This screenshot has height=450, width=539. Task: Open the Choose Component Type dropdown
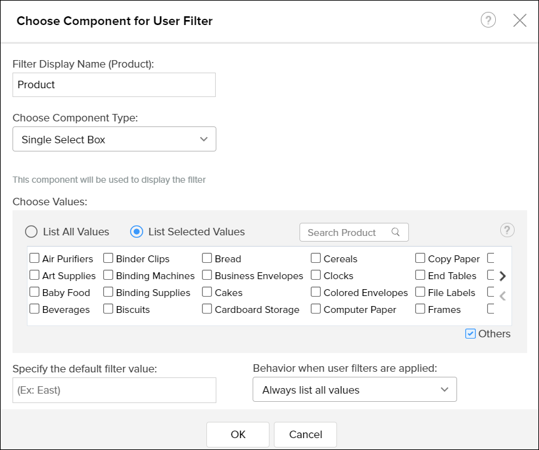pyautogui.click(x=114, y=140)
